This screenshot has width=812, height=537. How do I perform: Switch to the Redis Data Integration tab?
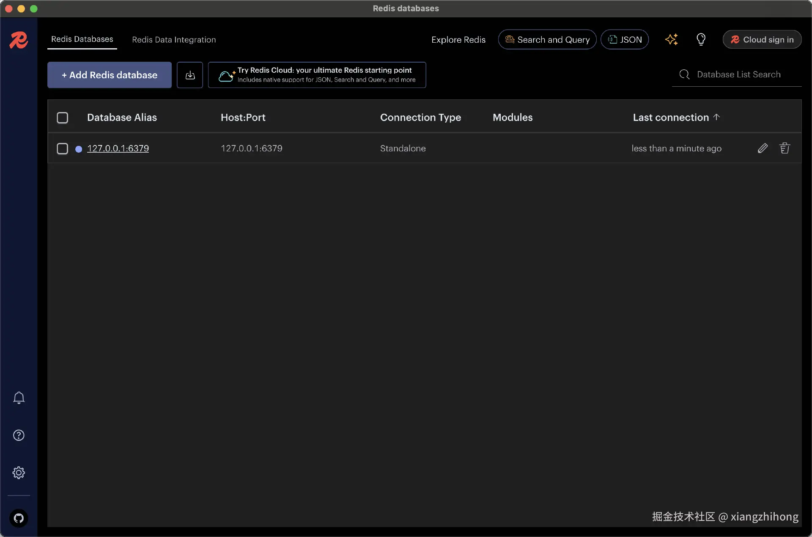click(x=174, y=40)
